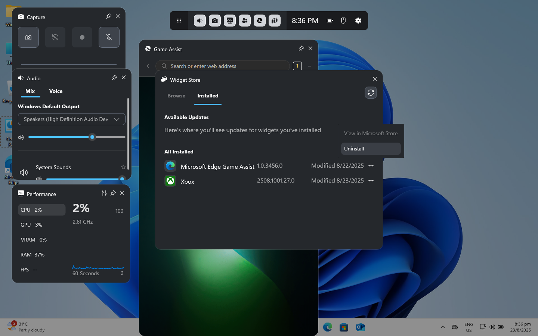The image size is (538, 336).
Task: Select the RAM metric in Performance
Action: (x=42, y=255)
